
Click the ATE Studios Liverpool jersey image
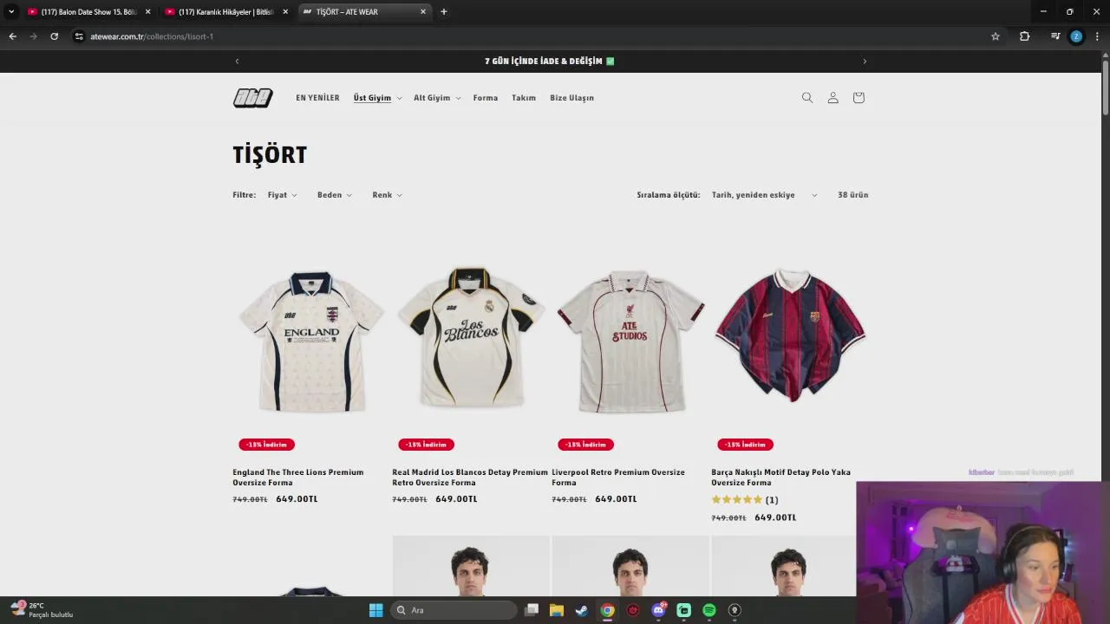[x=630, y=341]
